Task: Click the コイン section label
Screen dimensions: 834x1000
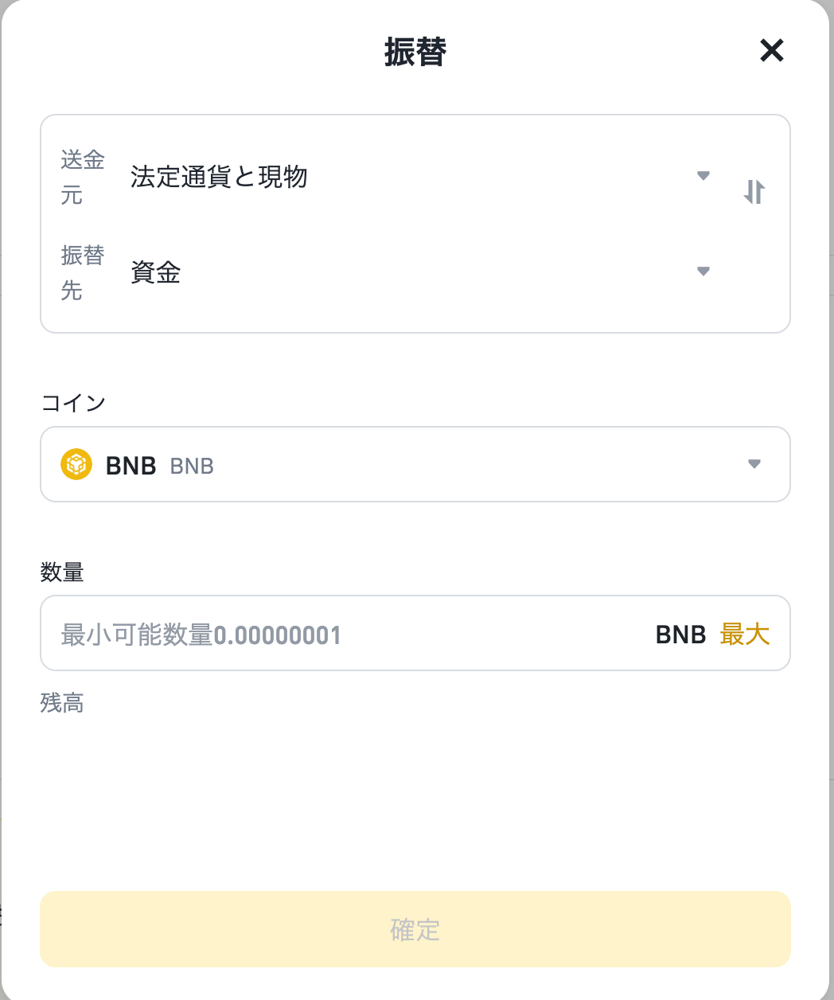Action: tap(73, 403)
